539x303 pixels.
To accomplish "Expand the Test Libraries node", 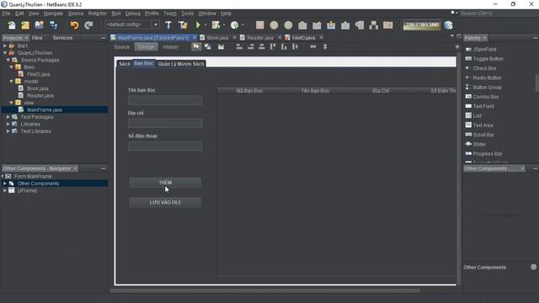I will (x=8, y=131).
